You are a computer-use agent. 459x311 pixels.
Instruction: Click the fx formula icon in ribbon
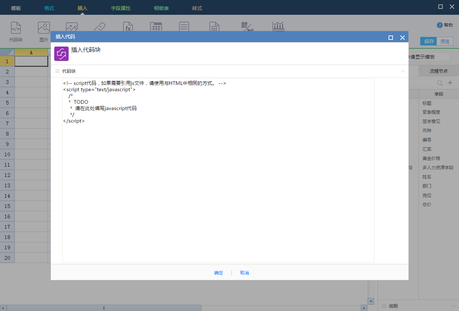pos(128,27)
